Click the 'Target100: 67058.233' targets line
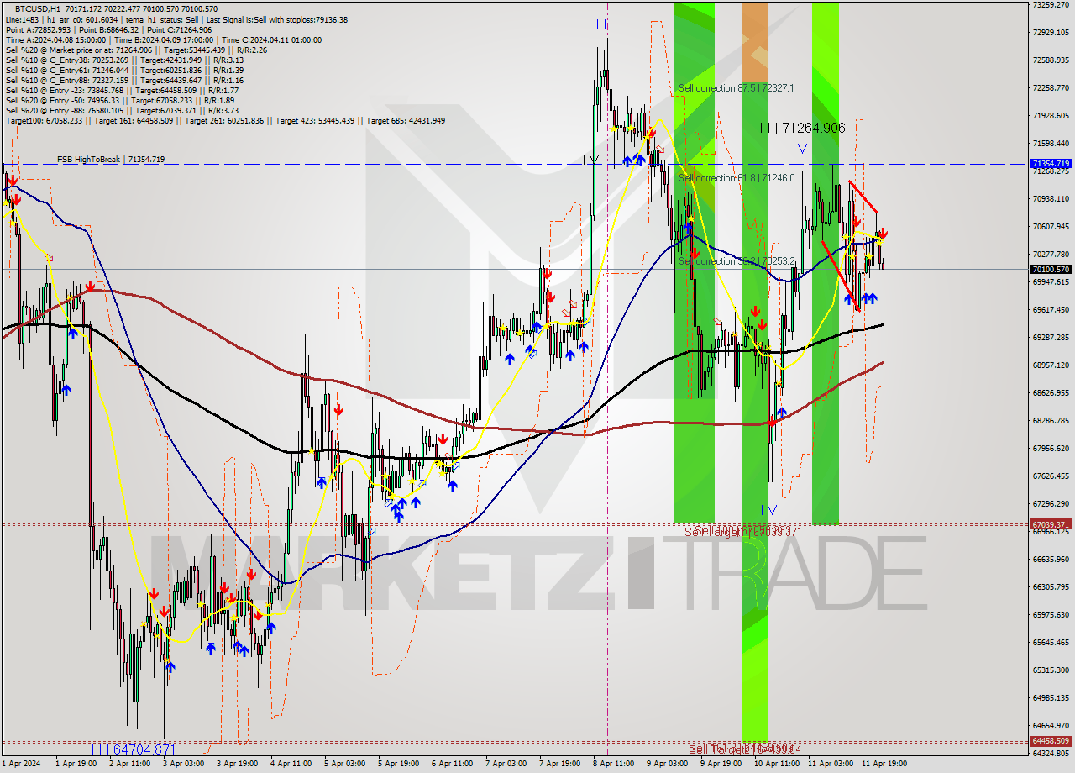Image resolution: width=1075 pixels, height=773 pixels. 225,120
